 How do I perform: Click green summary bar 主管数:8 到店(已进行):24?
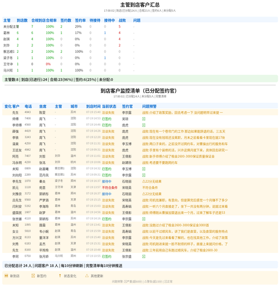140,79
